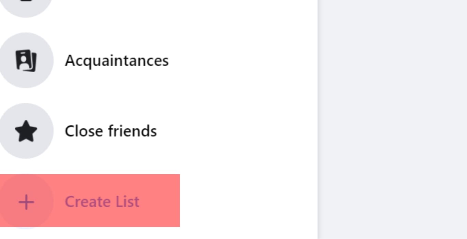The image size is (467, 239).
Task: Click the blank white area beside Acquaintances
Action: click(x=239, y=60)
